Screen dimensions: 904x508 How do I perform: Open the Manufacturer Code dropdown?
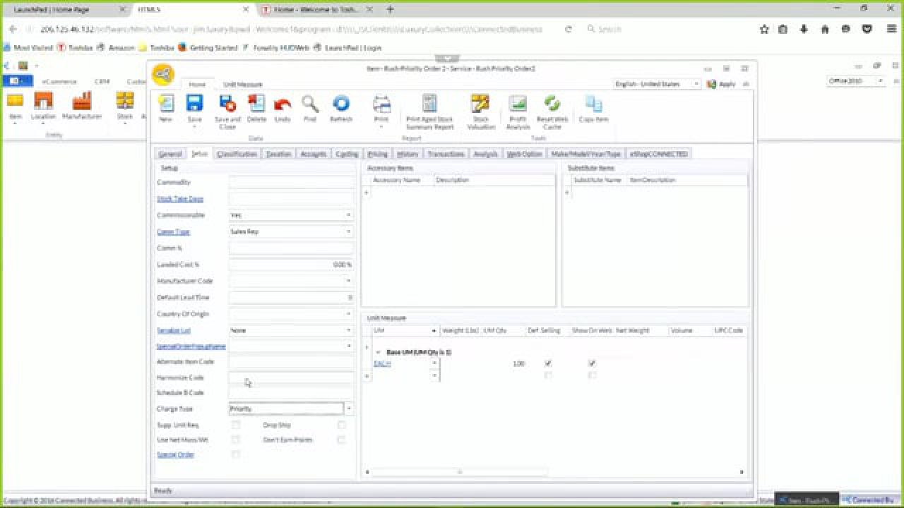[x=349, y=281]
